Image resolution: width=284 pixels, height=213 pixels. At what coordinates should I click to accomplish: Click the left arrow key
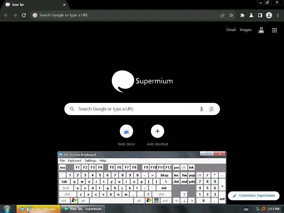tap(177, 201)
